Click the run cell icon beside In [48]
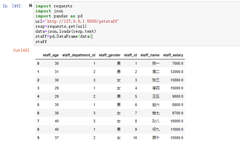240x144 pixels. [x=31, y=6]
